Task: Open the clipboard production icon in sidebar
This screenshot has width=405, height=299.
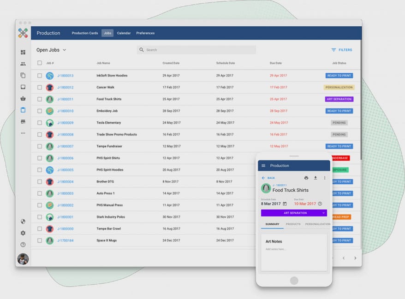Action: click(x=23, y=110)
